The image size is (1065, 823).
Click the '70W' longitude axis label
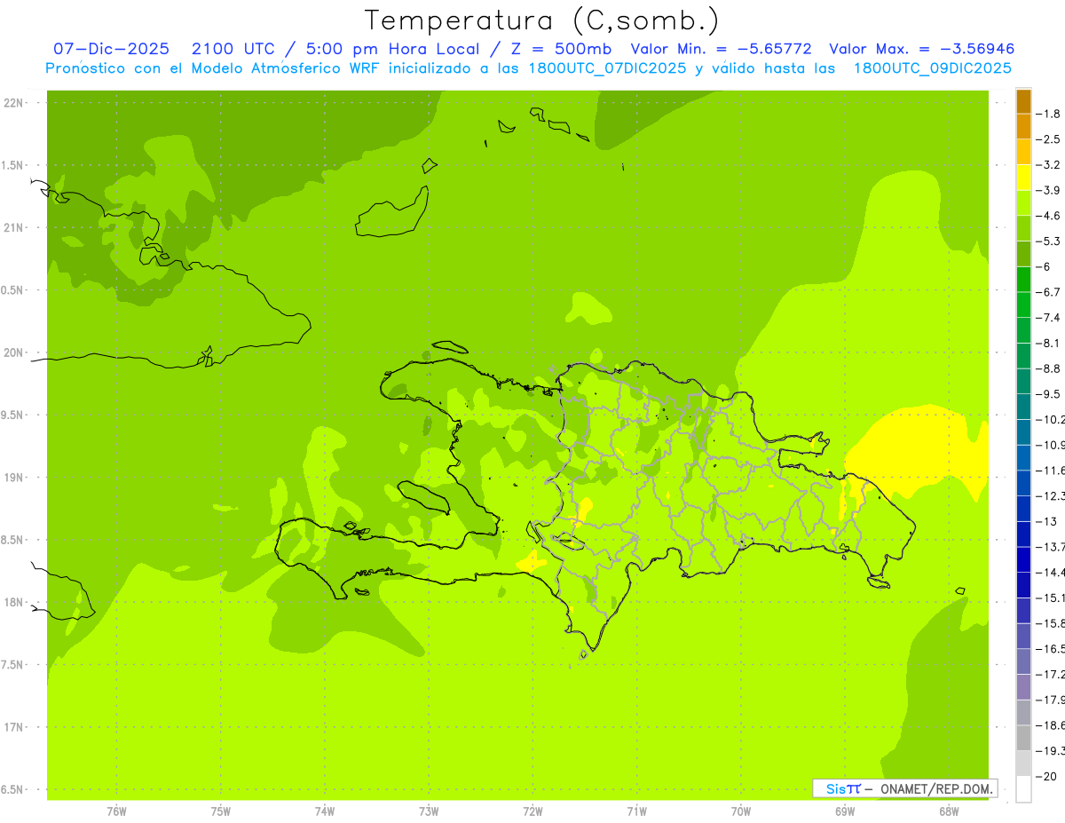pos(741,811)
